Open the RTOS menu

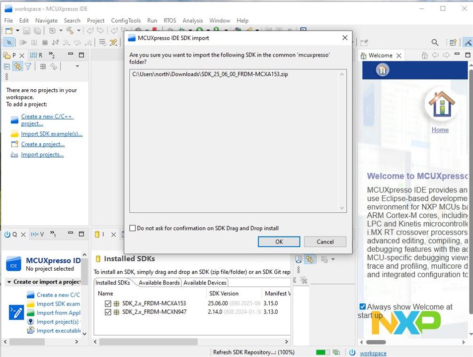coord(170,20)
